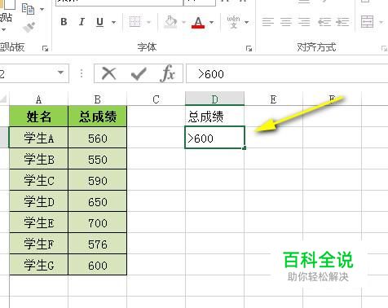Open phonetic guide dropdown arrow

point(247,22)
